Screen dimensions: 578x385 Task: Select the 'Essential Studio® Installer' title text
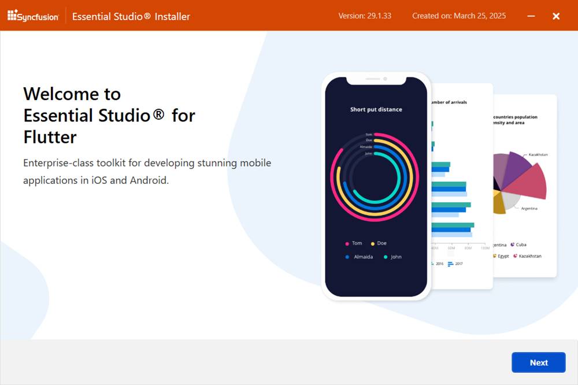[131, 17]
